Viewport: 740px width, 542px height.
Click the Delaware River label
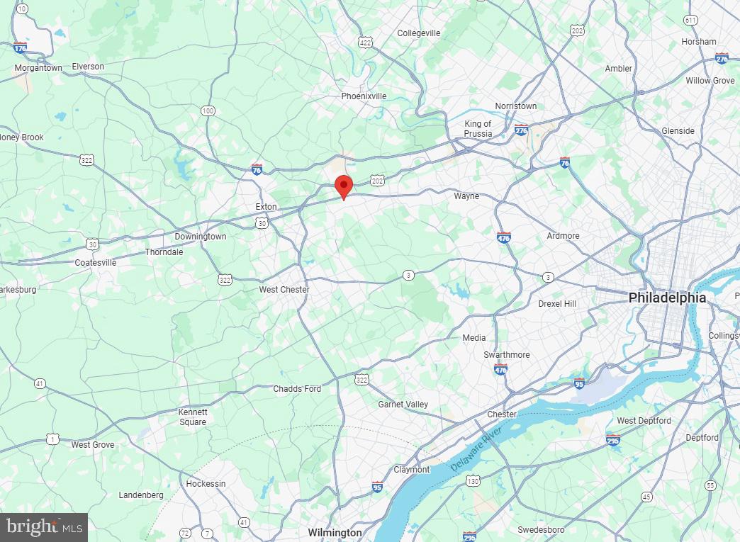pos(476,449)
